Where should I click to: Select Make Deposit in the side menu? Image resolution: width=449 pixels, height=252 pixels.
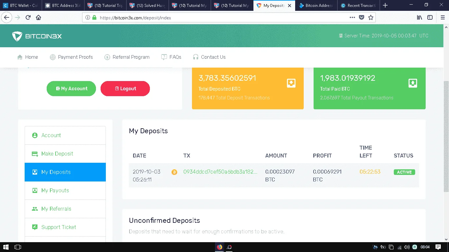[x=65, y=154]
